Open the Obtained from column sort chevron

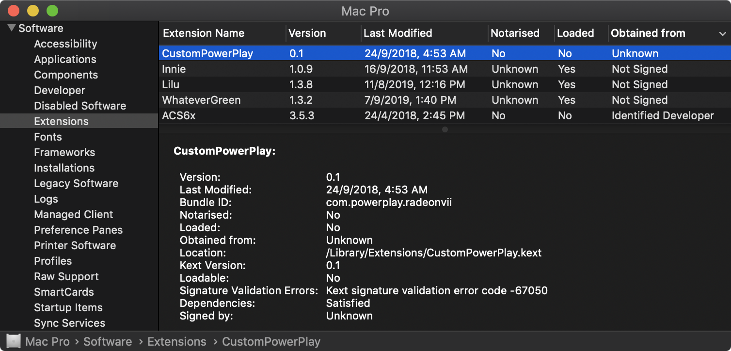point(722,33)
